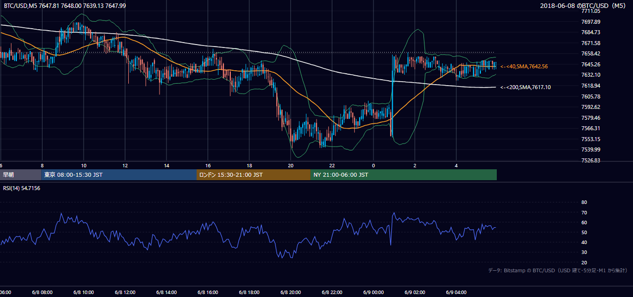The image size is (633, 297).
Task: Click hour tick 20 under price chart
Action: point(291,166)
